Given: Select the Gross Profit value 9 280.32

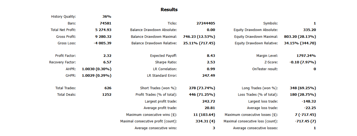Looking at the screenshot, I should click(x=102, y=36).
